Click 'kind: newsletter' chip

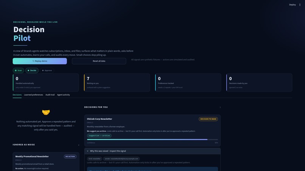tap(95, 159)
